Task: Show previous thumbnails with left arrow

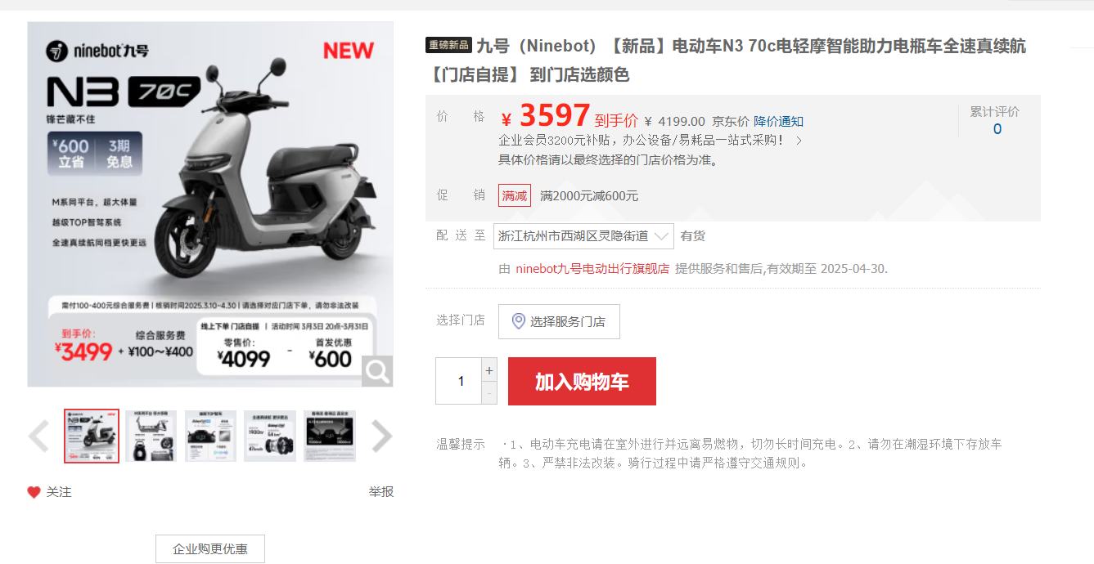Action: tap(38, 436)
